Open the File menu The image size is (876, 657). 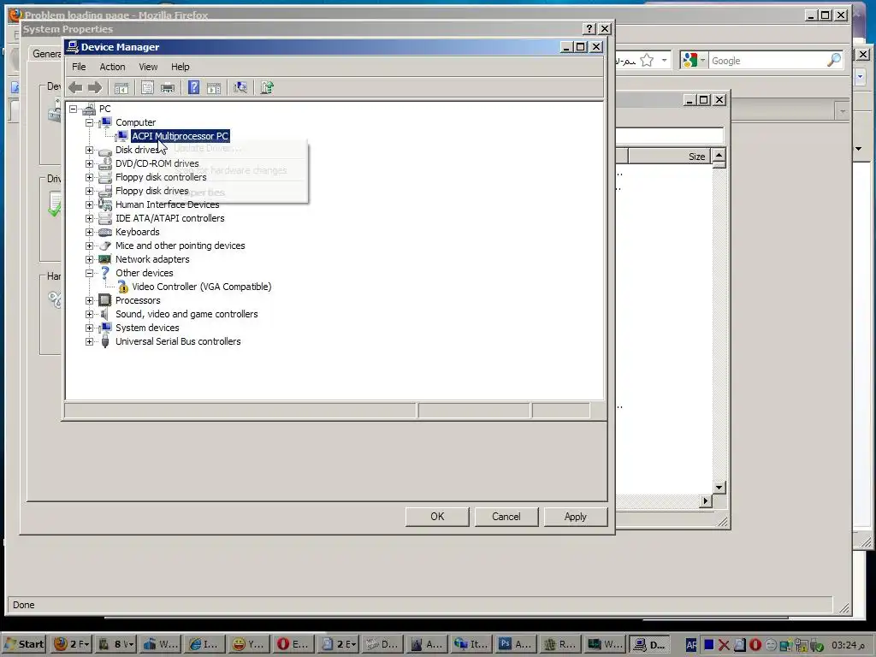click(79, 67)
